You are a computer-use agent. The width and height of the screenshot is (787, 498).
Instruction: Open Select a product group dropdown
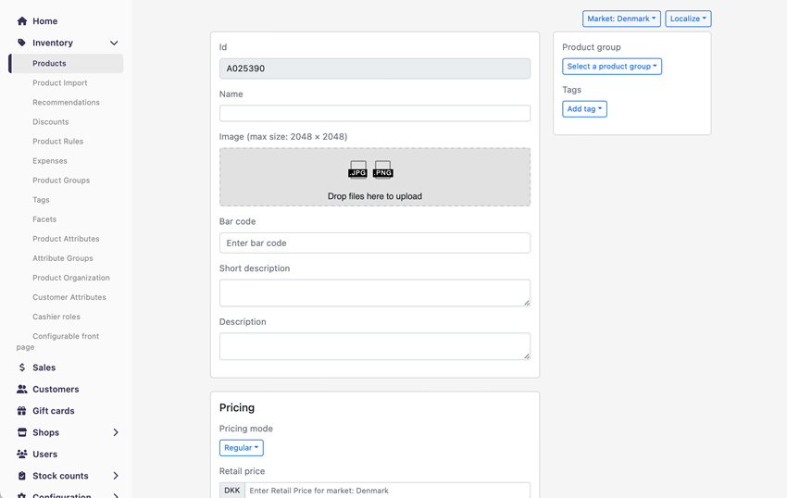point(612,67)
